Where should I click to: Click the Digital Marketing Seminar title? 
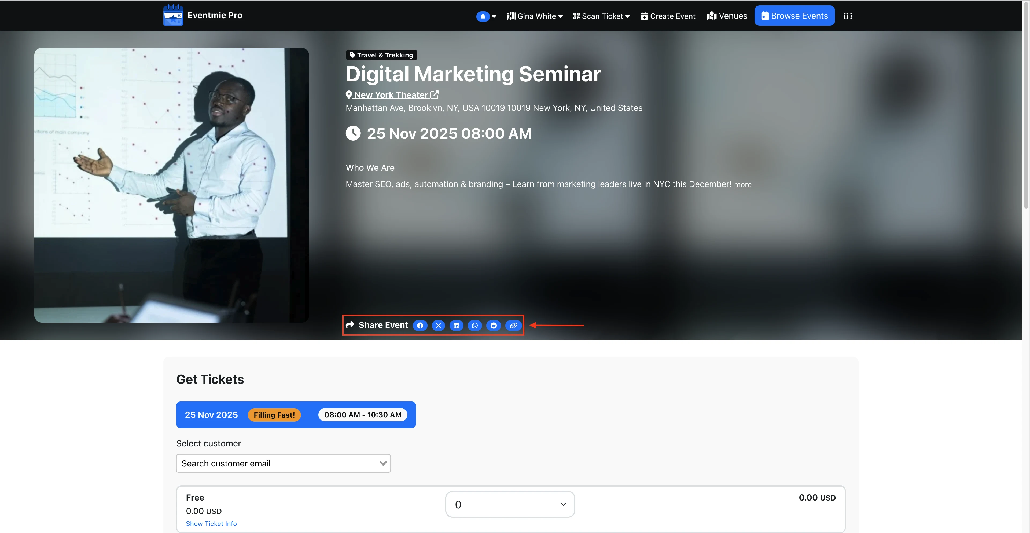click(x=473, y=74)
